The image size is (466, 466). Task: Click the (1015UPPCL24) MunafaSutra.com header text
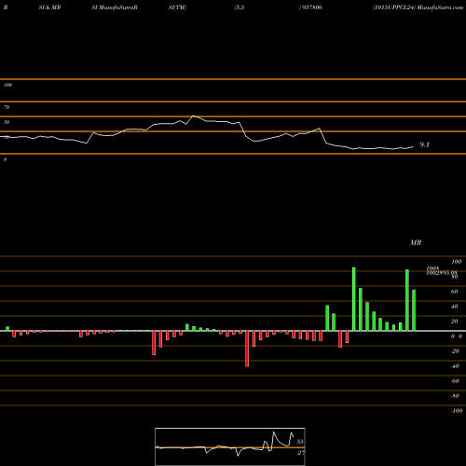click(x=418, y=7)
